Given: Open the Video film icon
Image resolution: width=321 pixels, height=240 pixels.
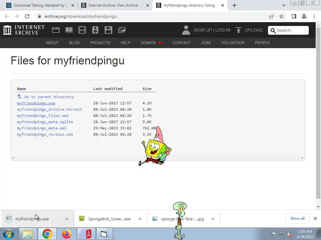Looking at the screenshot, I should pyautogui.click(x=82, y=30).
